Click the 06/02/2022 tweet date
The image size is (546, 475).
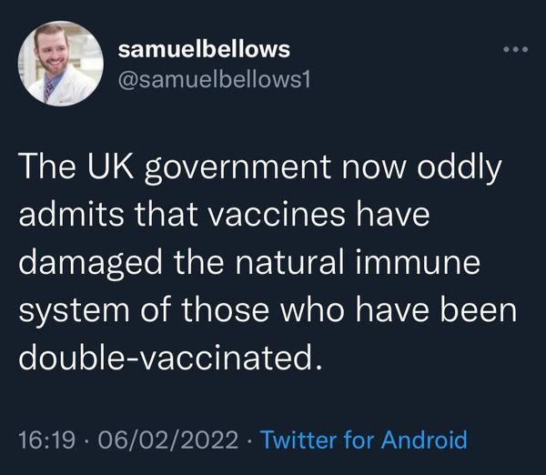[x=168, y=440]
